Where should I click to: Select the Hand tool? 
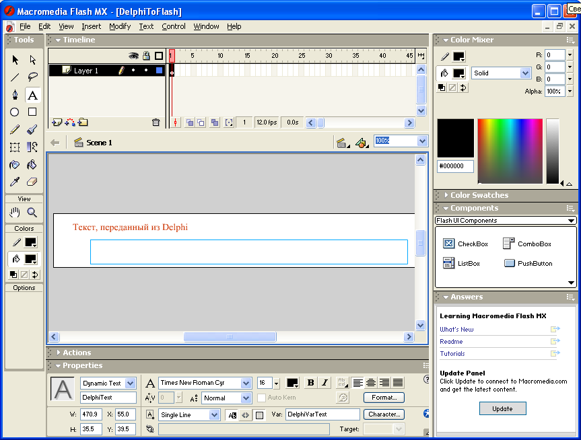pos(15,213)
